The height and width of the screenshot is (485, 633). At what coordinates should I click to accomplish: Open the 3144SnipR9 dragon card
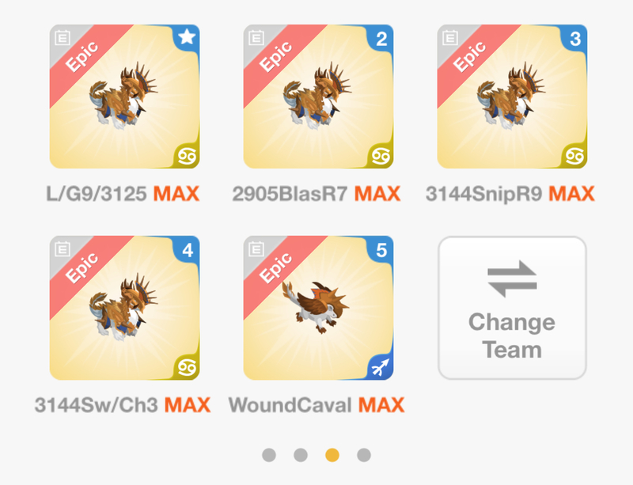click(x=512, y=97)
